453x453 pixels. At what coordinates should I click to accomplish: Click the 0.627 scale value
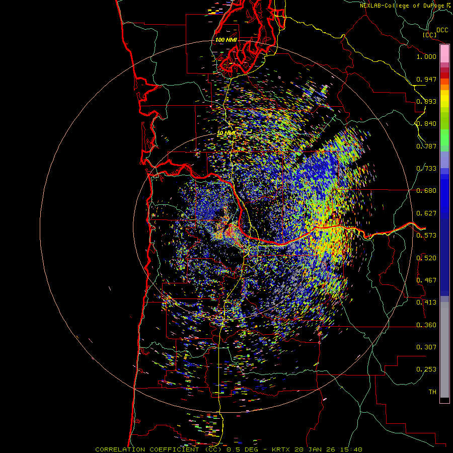426,213
